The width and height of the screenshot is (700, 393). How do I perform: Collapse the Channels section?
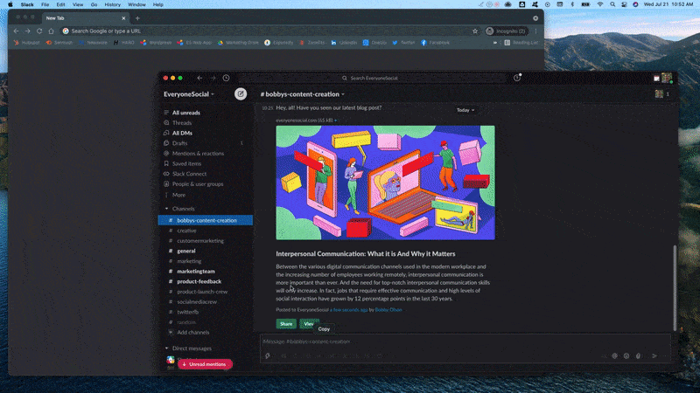coord(167,209)
